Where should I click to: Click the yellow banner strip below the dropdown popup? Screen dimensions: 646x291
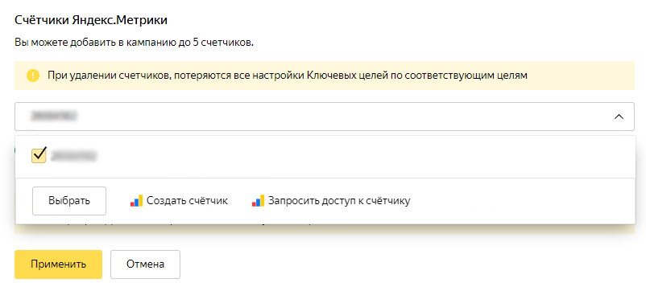[x=325, y=229]
